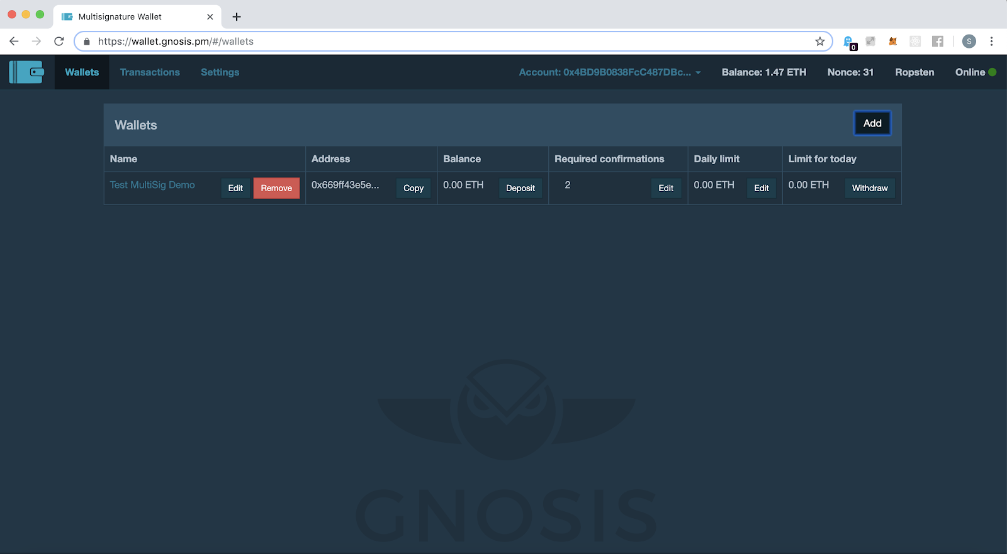Bookmark page with the star icon
This screenshot has height=554, width=1007.
(x=819, y=42)
